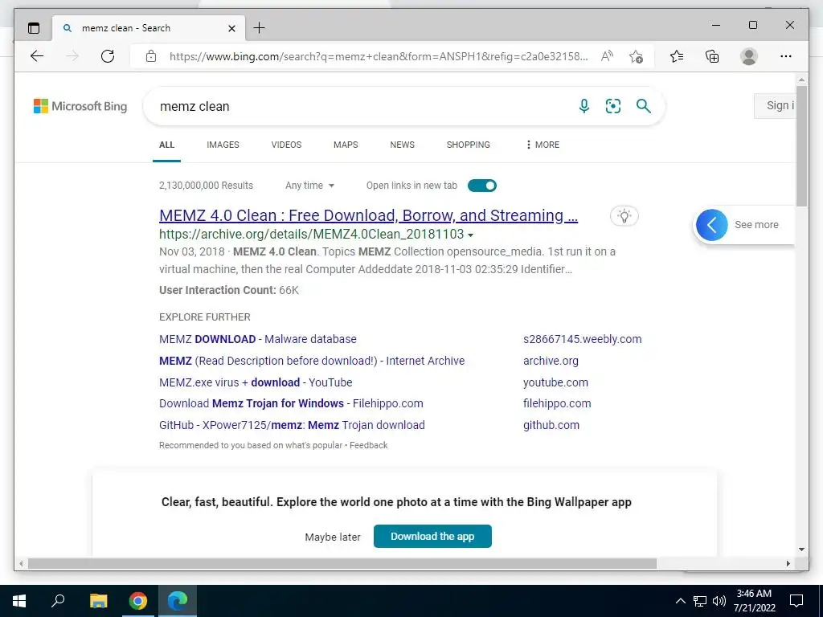823x617 pixels.
Task: Go back to previous page
Action: 37,56
